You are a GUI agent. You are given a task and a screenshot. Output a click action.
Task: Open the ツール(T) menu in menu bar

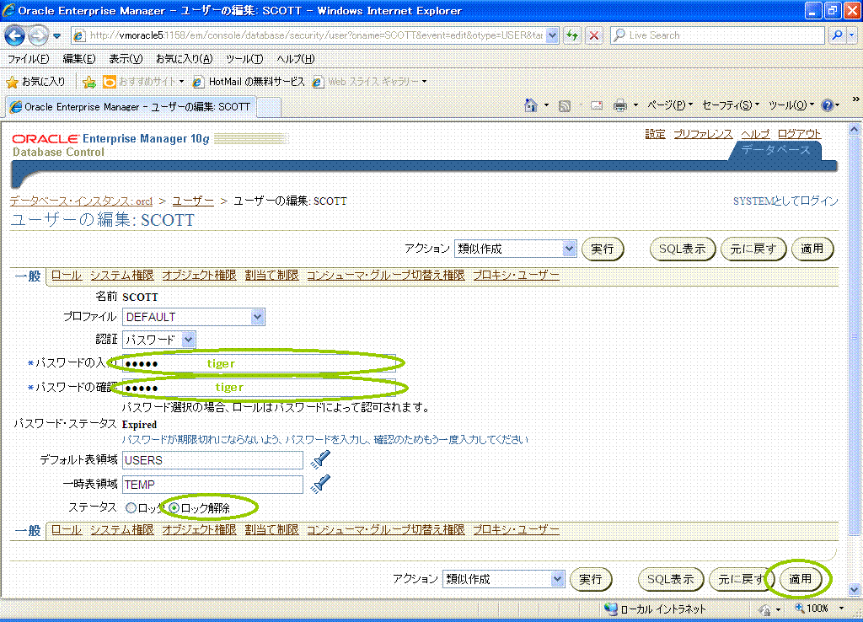click(244, 59)
